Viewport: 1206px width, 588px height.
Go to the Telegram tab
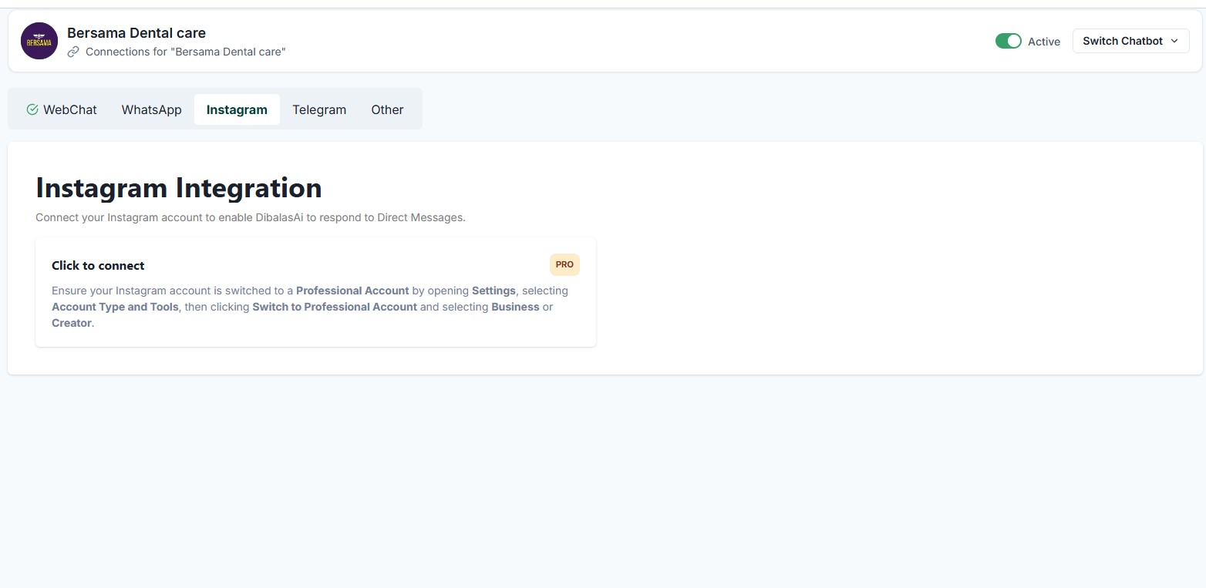click(x=319, y=109)
